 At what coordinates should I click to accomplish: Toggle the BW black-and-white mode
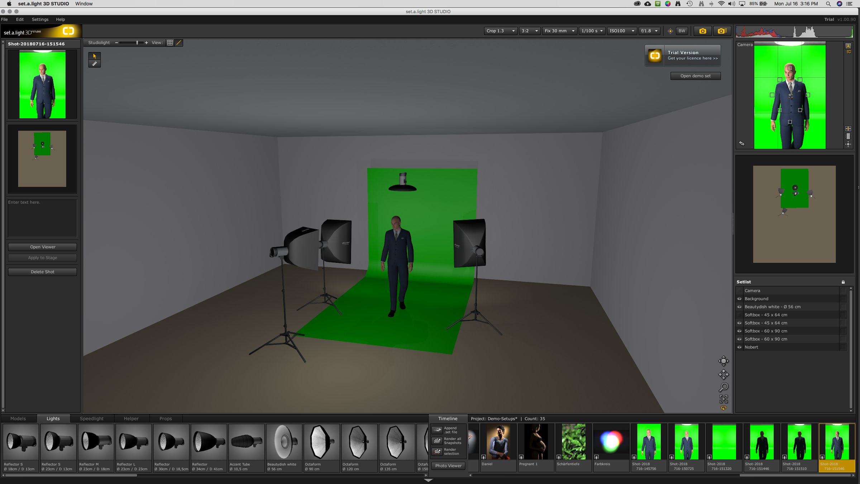click(682, 31)
